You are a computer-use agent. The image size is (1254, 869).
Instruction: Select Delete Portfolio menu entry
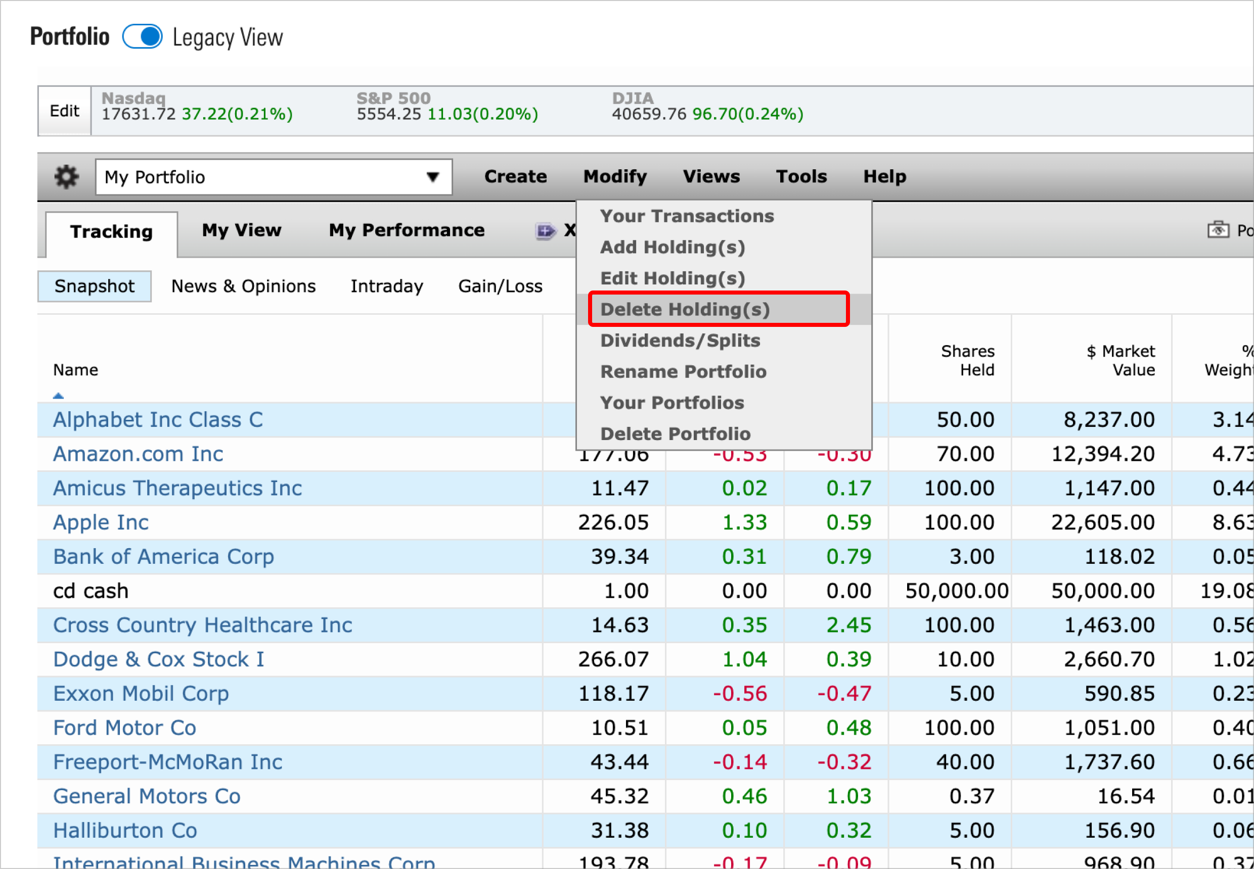tap(675, 433)
